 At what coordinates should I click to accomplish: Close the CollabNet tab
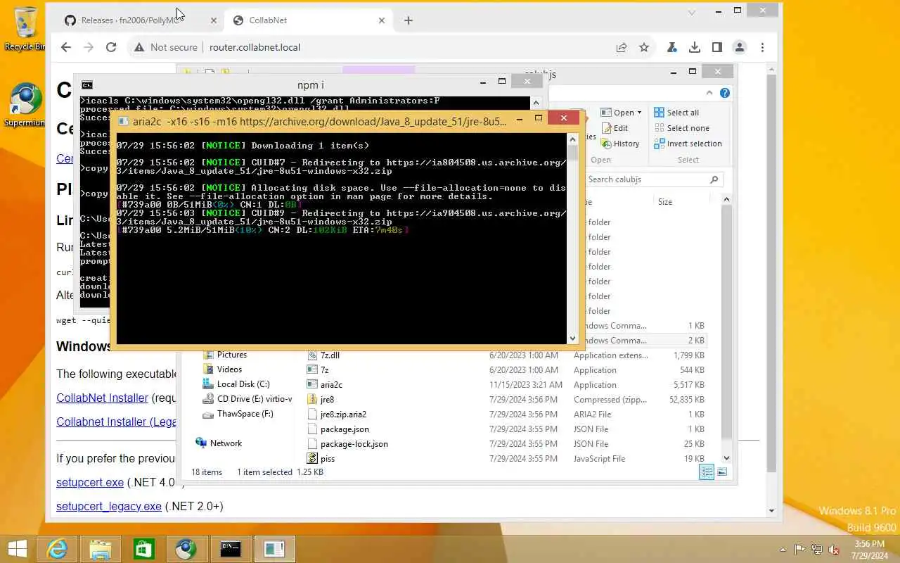[382, 20]
